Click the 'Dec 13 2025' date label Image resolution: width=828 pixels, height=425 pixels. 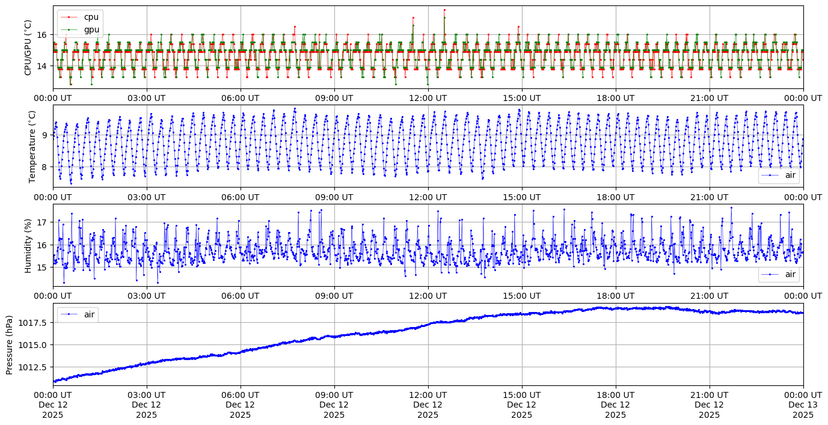coord(803,405)
